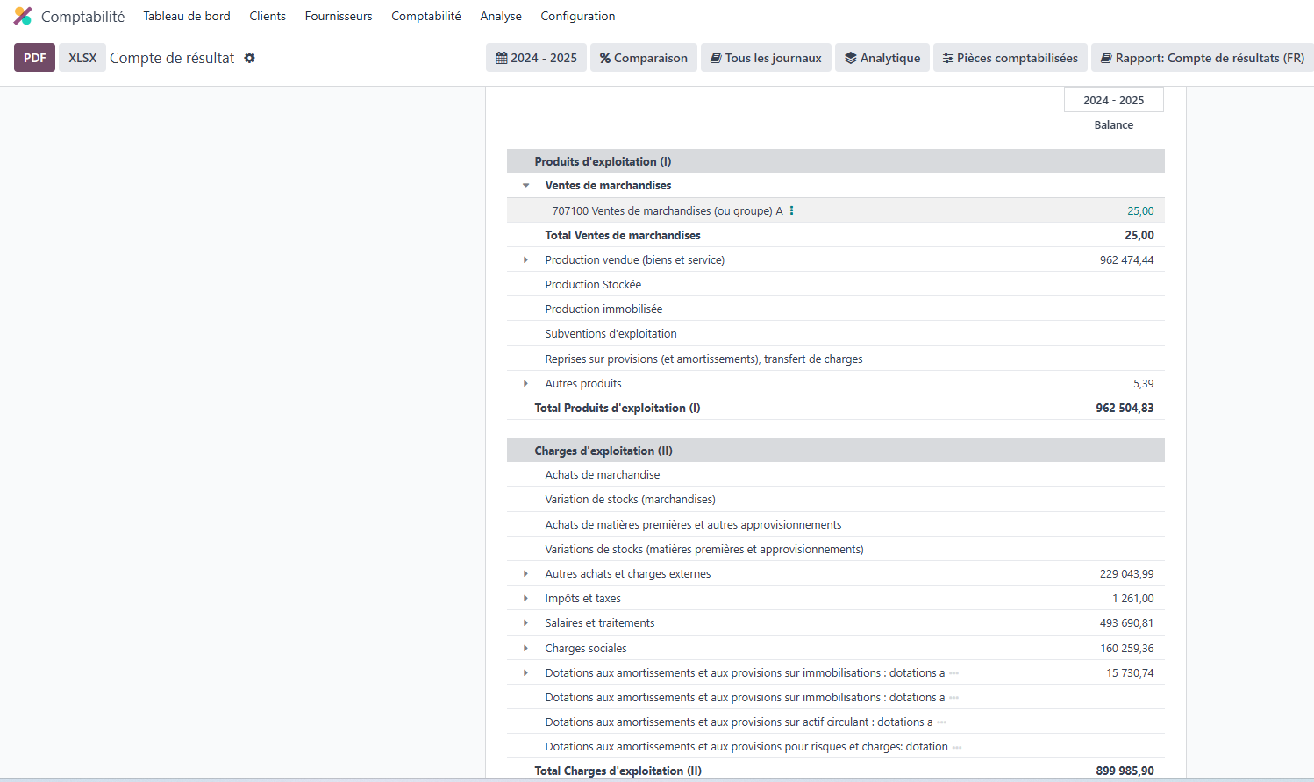Open the Fournisseurs menu
The height and width of the screenshot is (782, 1314).
coord(339,16)
